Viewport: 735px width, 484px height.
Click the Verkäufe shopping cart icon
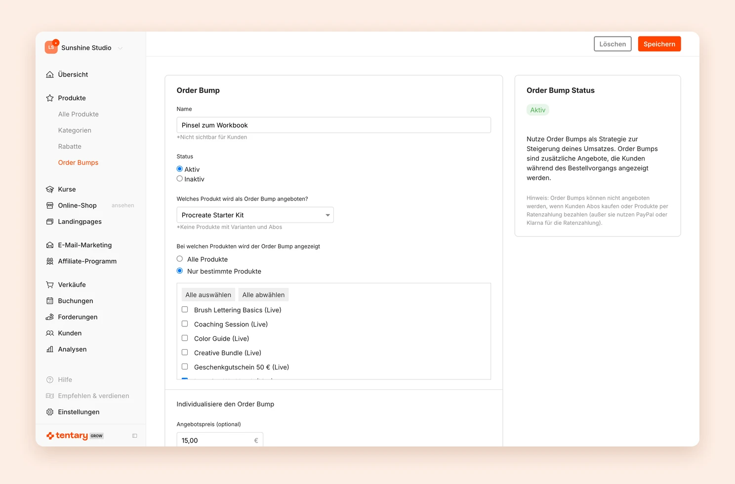click(50, 285)
